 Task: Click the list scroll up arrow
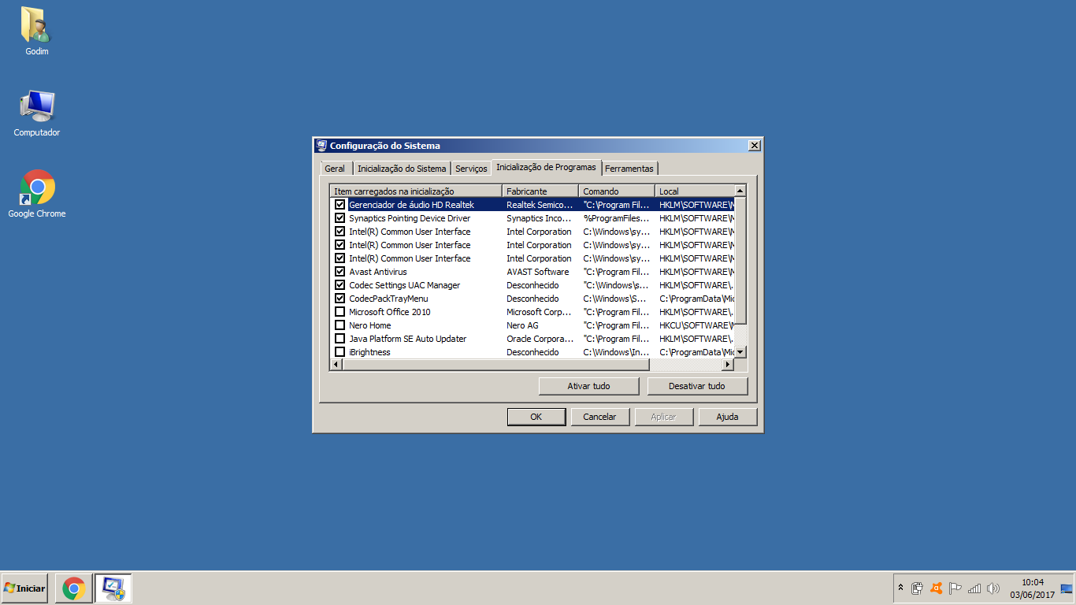[x=740, y=191]
